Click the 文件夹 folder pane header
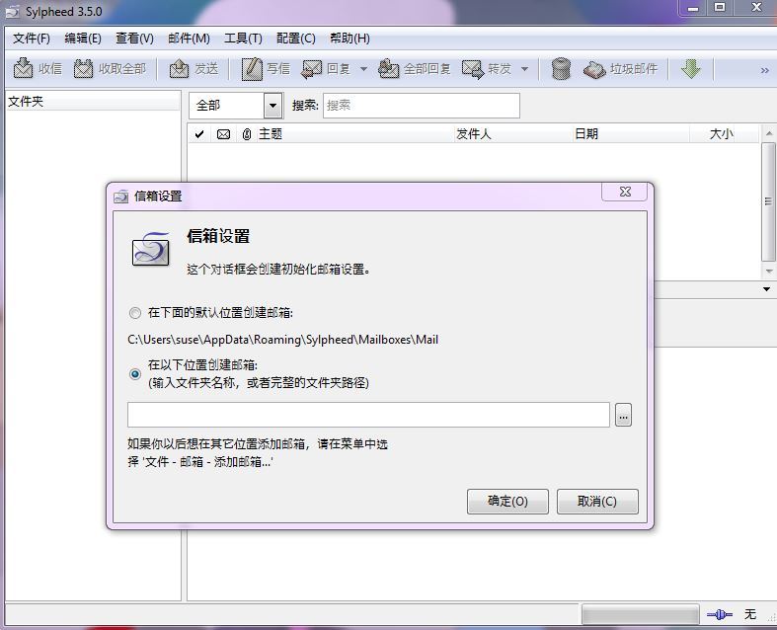The image size is (777, 630). pos(93,102)
